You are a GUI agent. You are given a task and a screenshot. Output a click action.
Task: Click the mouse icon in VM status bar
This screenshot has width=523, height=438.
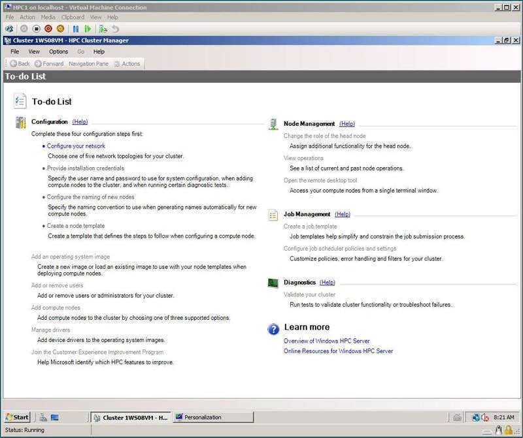(499, 430)
